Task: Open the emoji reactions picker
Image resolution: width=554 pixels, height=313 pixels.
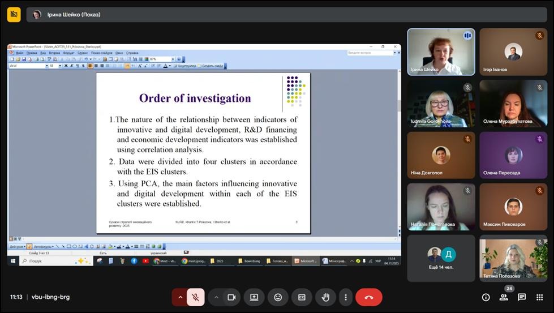Action: pos(278,297)
